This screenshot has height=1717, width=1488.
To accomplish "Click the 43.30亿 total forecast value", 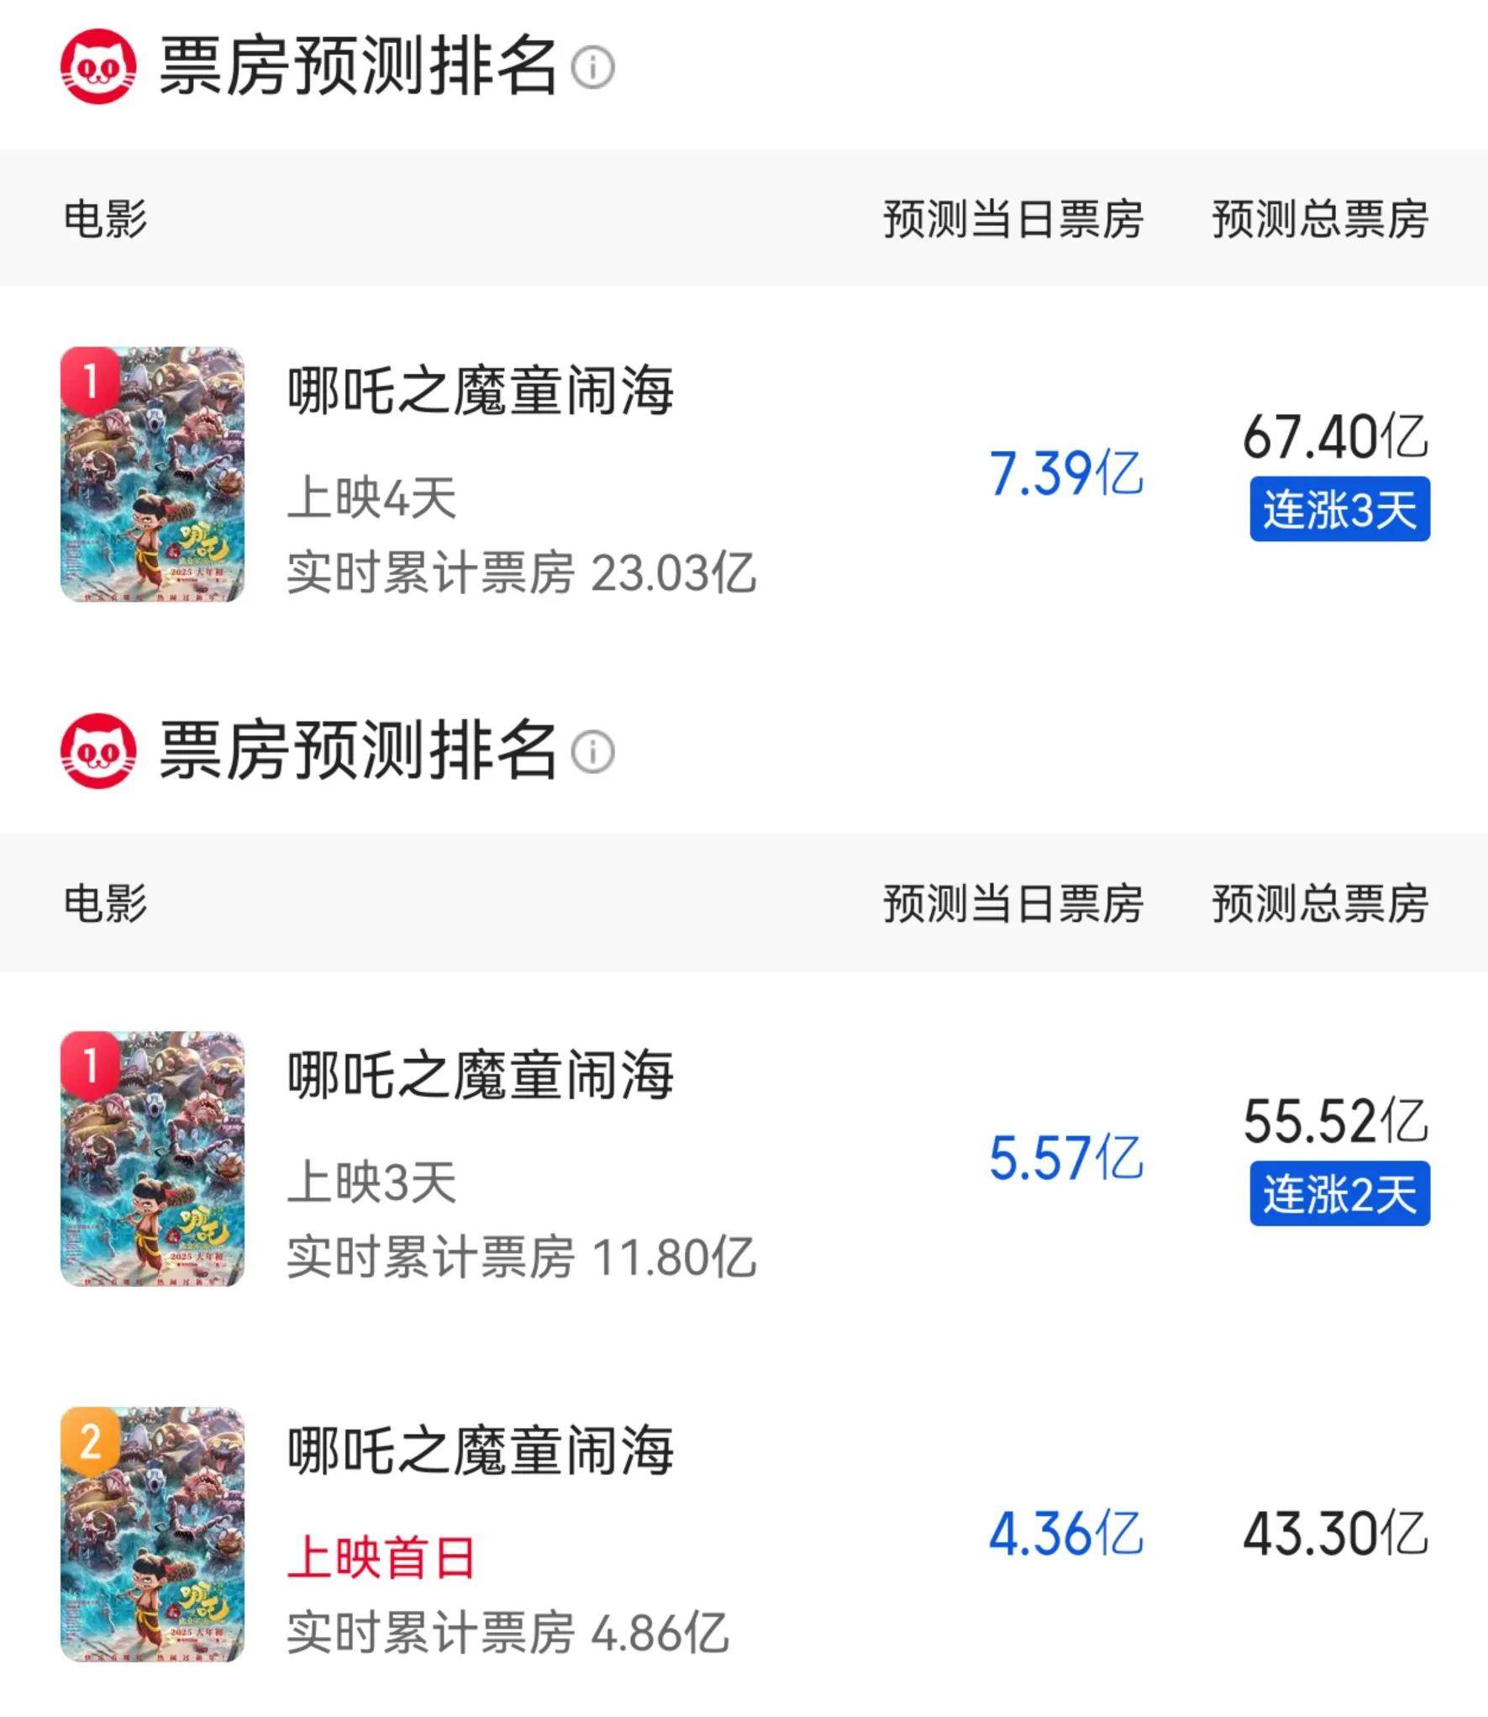I will (1336, 1534).
